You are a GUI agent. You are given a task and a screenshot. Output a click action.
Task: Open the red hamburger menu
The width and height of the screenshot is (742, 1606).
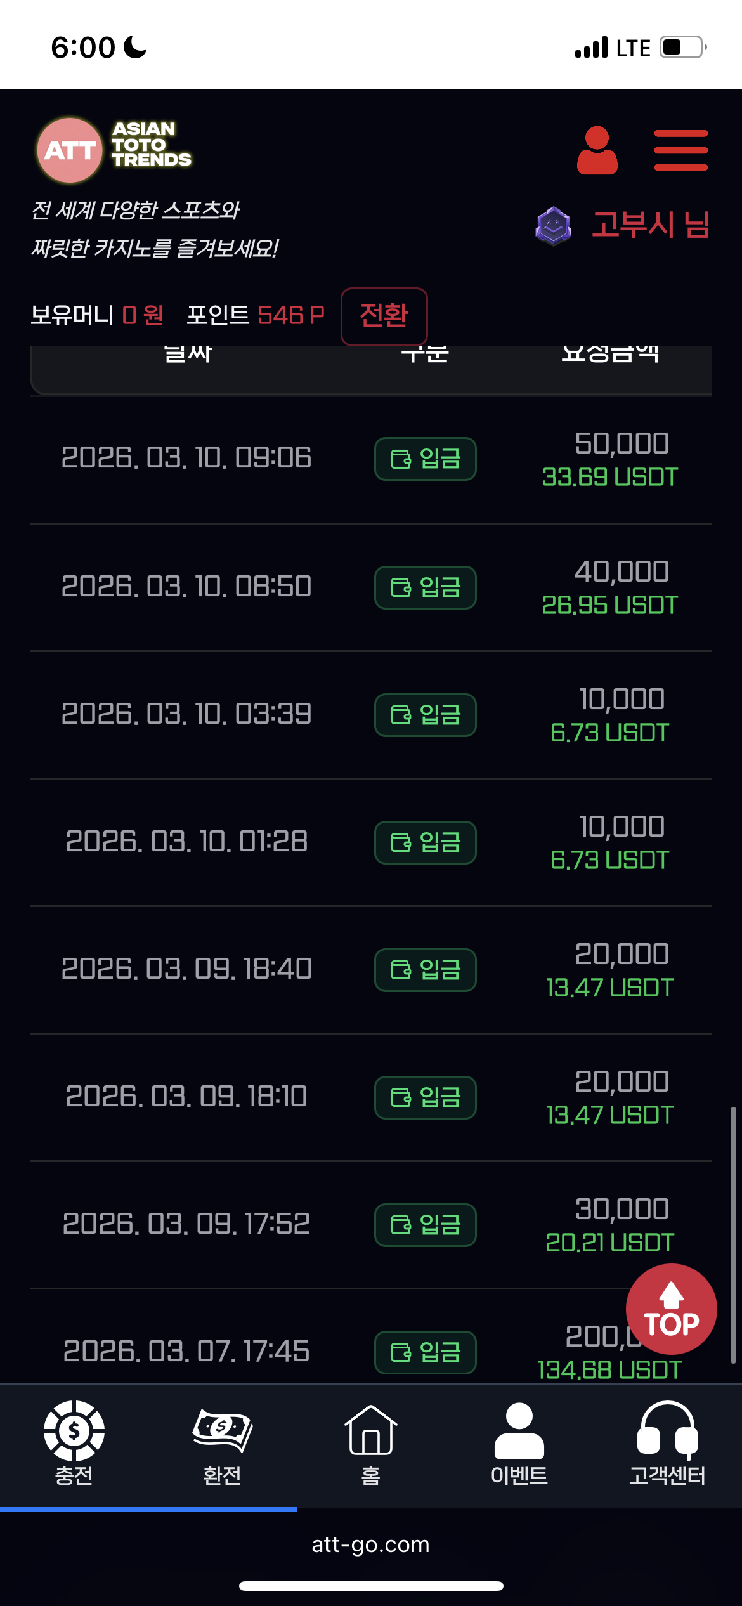pyautogui.click(x=680, y=150)
